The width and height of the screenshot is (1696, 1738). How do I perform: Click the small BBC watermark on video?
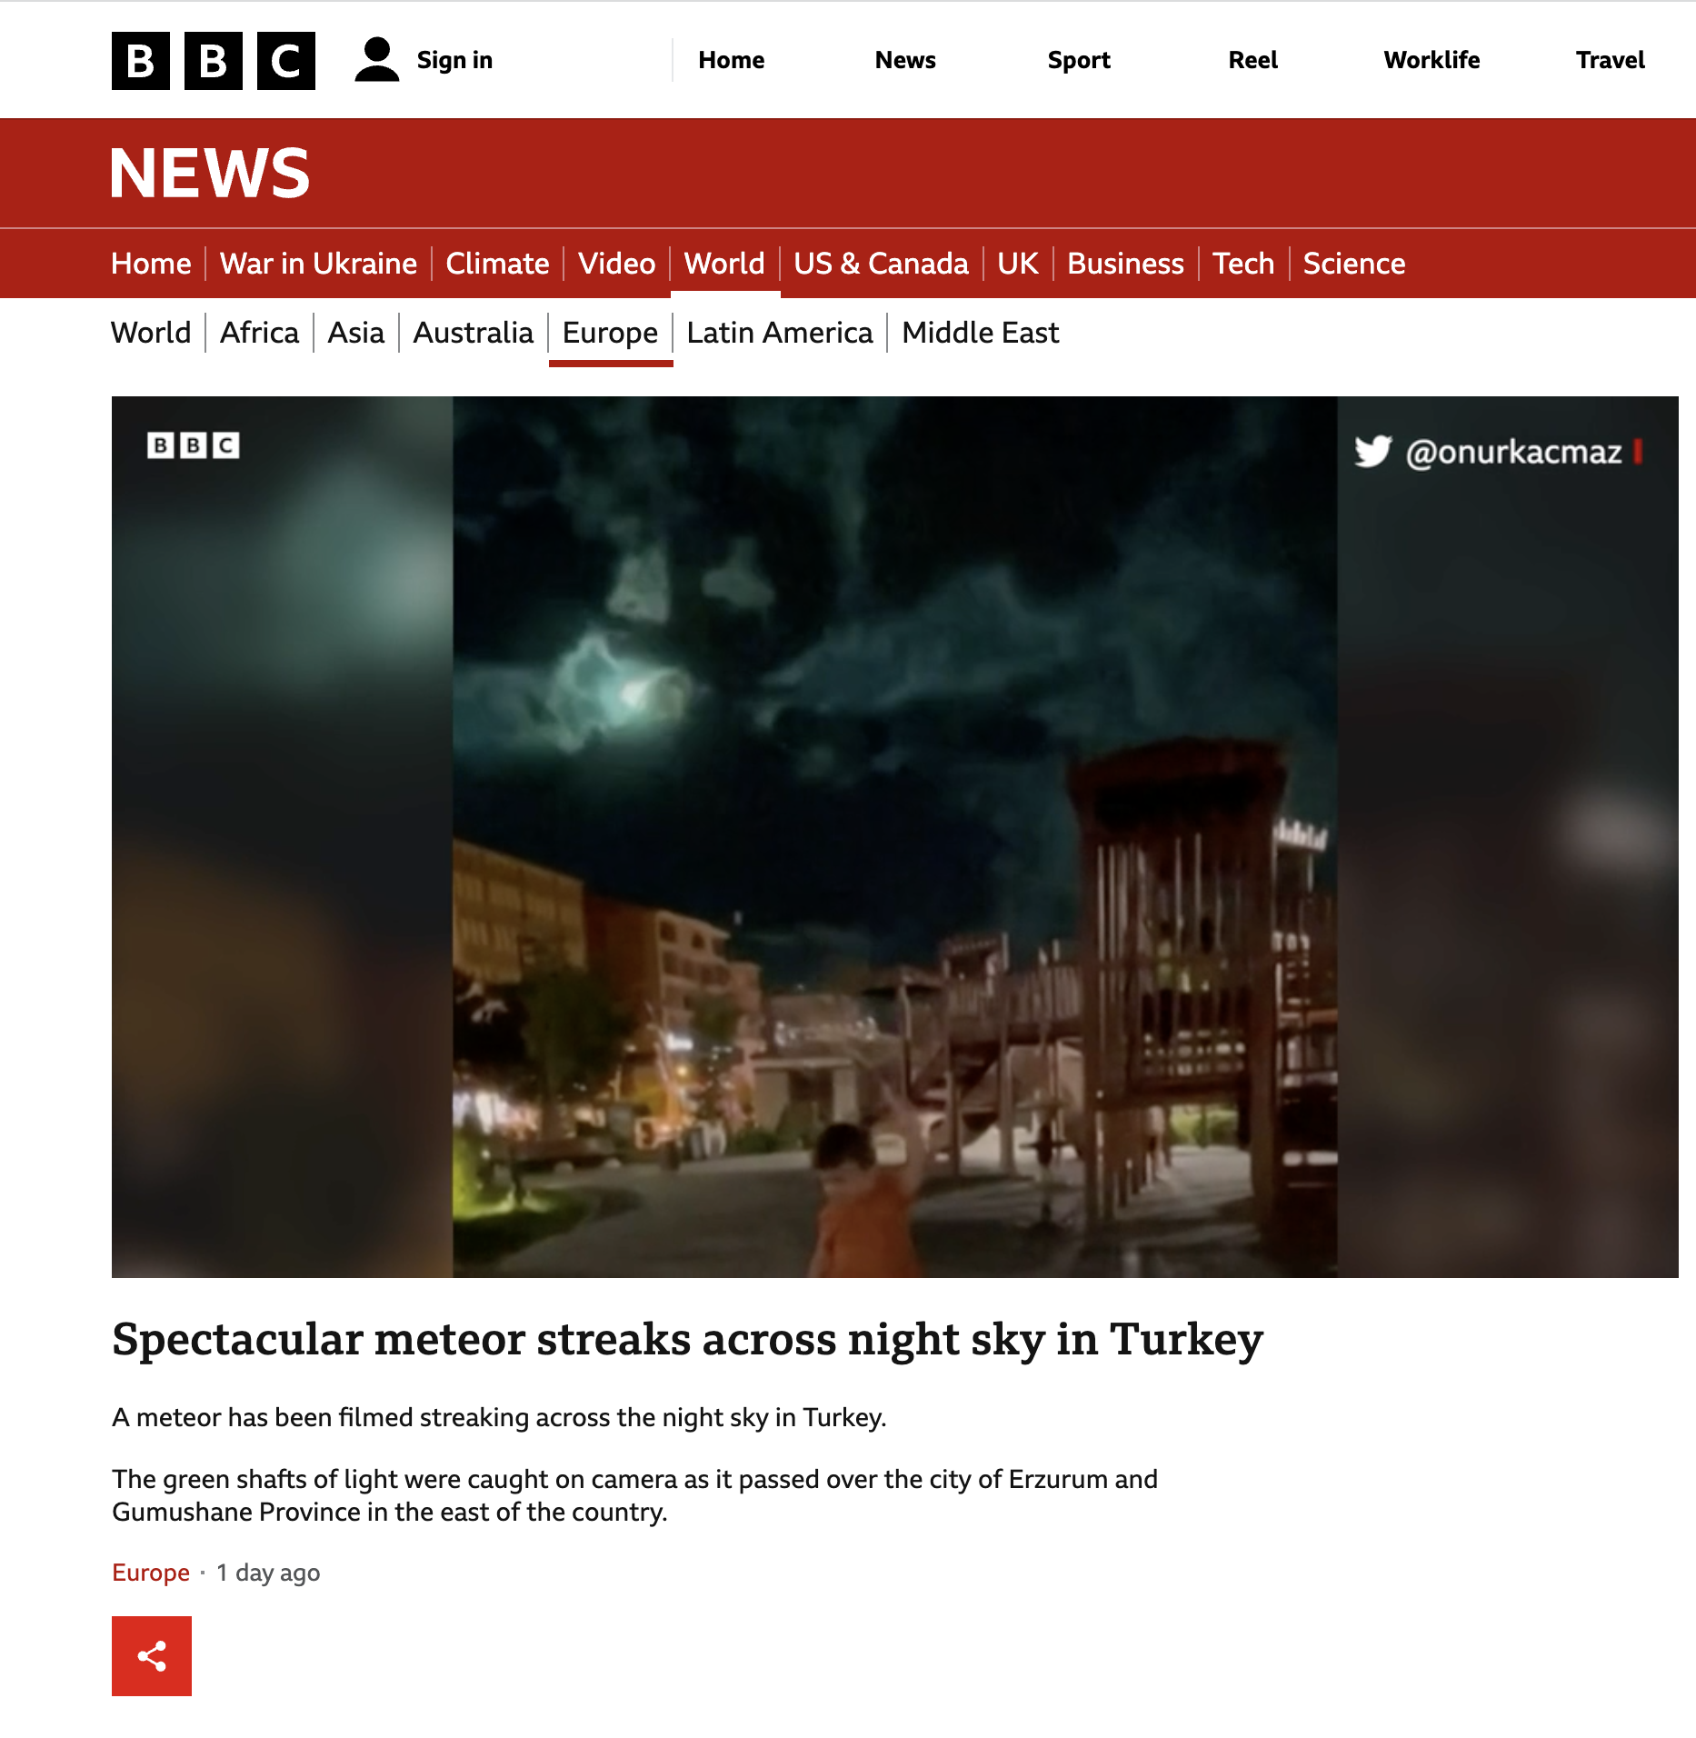tap(193, 445)
